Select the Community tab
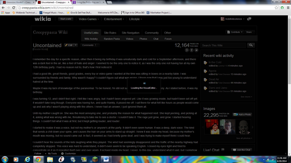 (x=151, y=33)
